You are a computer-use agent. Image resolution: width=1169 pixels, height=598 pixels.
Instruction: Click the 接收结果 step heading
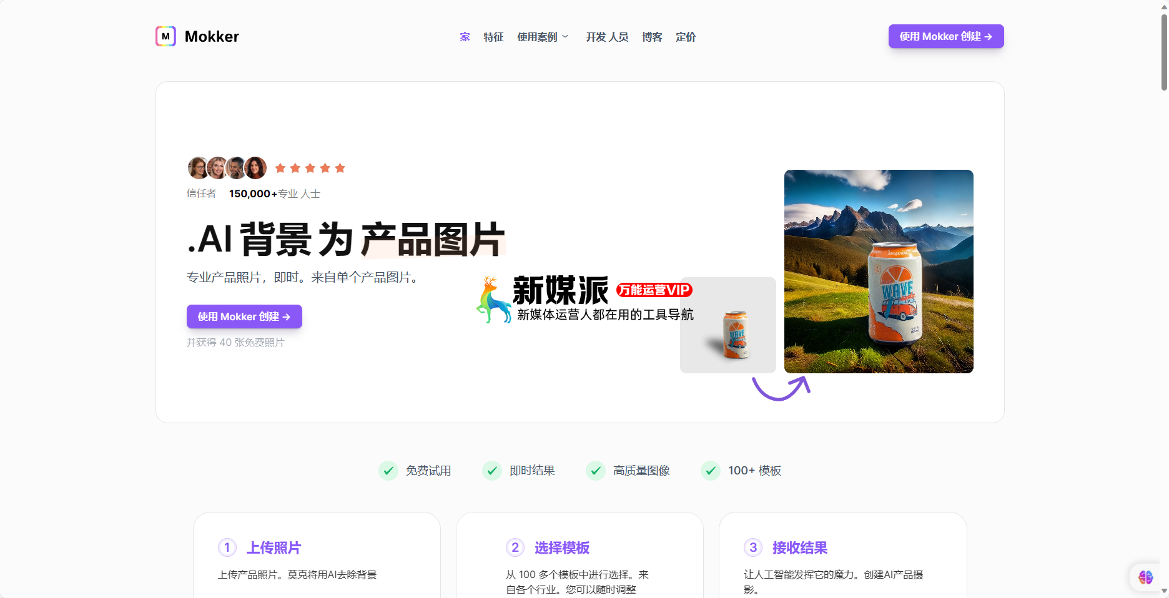800,547
